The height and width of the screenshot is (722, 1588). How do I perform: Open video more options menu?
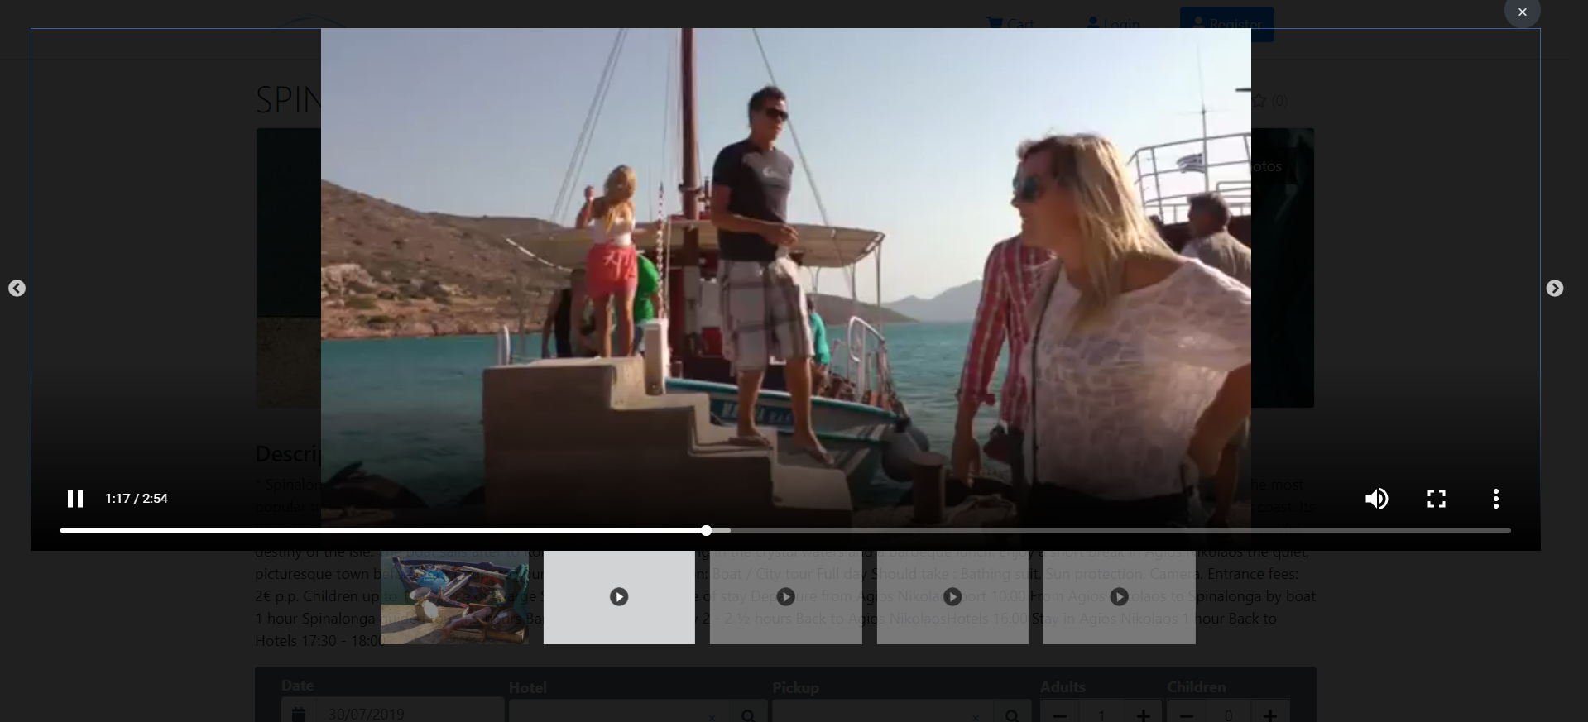(x=1495, y=499)
